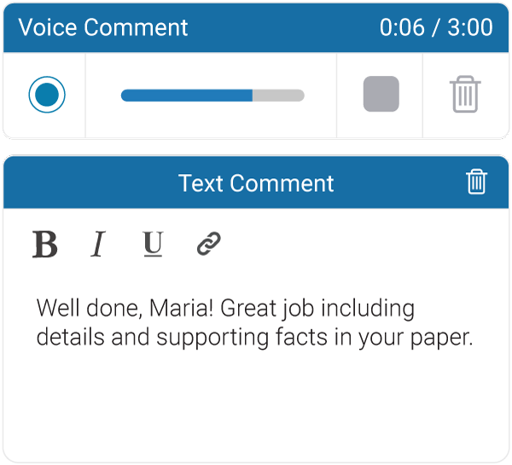The image size is (512, 465).
Task: Click the 0:06 / 3:00 recording timer
Action: click(x=436, y=27)
